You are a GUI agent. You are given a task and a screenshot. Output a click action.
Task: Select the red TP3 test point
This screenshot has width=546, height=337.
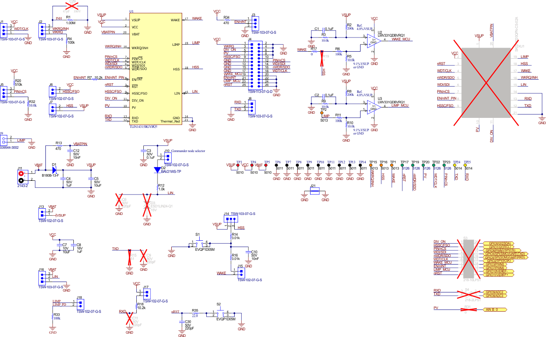(x=238, y=165)
